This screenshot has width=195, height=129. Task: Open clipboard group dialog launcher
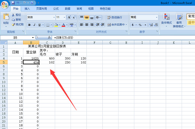[x=23, y=31]
